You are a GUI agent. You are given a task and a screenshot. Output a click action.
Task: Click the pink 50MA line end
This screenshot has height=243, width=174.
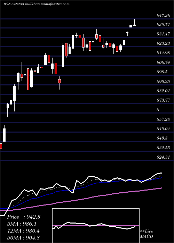click(161, 188)
